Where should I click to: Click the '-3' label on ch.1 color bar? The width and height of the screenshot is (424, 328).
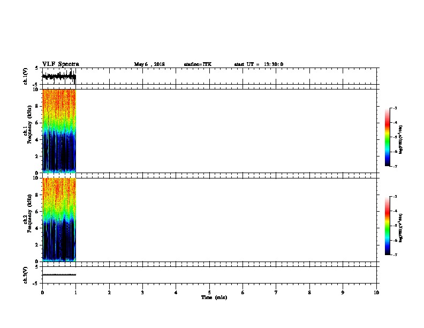click(x=395, y=108)
